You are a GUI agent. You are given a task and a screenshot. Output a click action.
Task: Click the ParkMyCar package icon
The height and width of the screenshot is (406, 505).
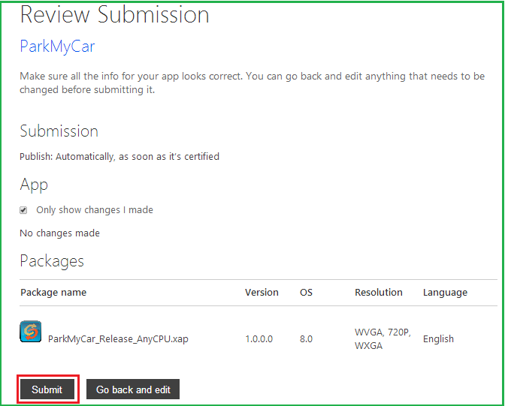click(x=31, y=332)
